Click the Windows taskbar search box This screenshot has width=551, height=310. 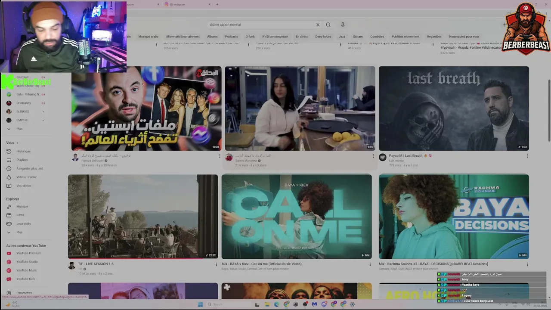click(228, 304)
